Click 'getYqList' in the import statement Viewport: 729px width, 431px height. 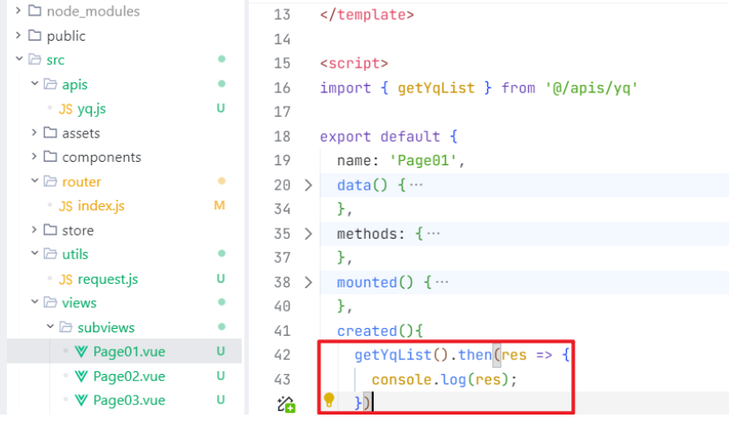pos(436,87)
